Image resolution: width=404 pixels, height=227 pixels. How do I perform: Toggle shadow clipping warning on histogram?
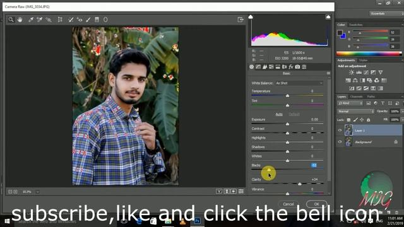[251, 17]
